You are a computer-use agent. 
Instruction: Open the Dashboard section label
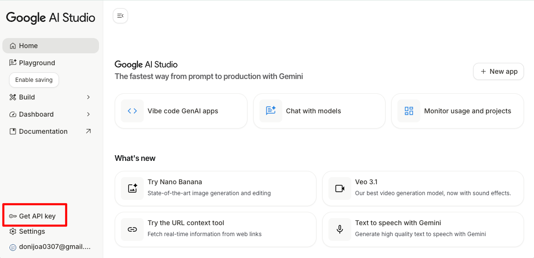click(x=36, y=114)
